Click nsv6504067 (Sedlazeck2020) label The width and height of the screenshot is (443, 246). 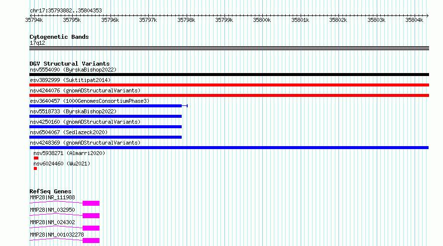(69, 133)
